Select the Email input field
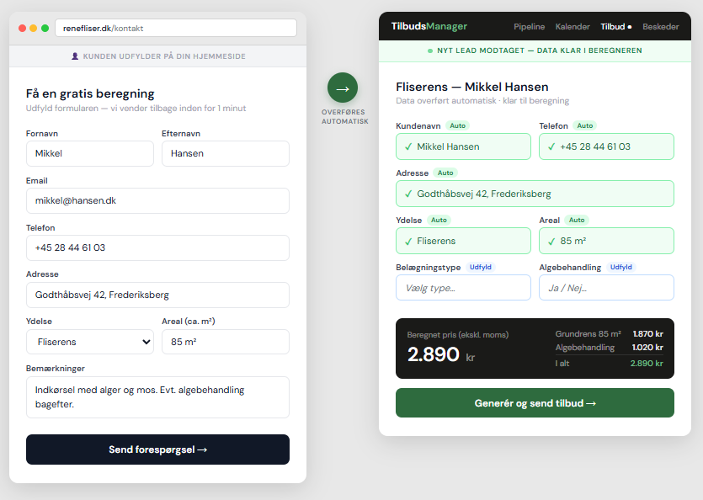Screen dimensions: 703x500 tap(157, 200)
